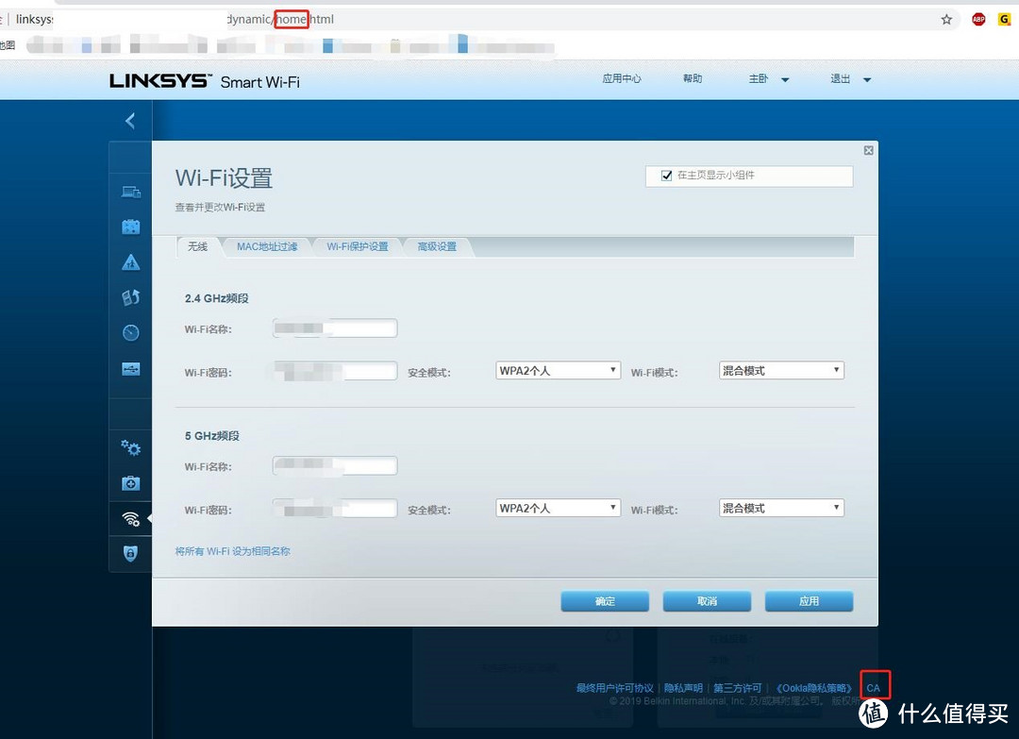The height and width of the screenshot is (739, 1019).
Task: Open the Guest Access sidebar icon
Action: (130, 227)
